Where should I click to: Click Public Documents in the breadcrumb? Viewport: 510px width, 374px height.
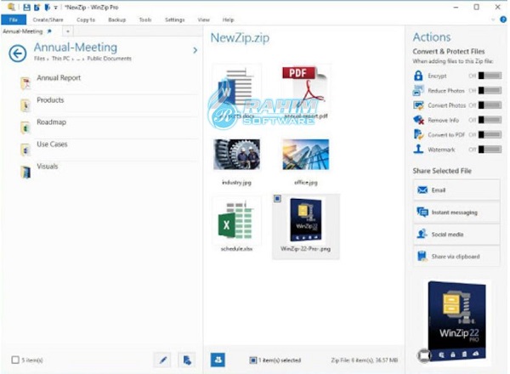pyautogui.click(x=110, y=59)
